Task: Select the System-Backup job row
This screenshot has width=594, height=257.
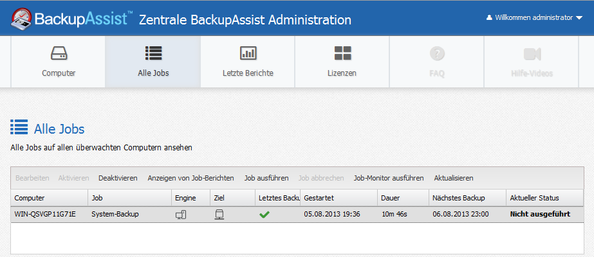Action: pos(115,214)
